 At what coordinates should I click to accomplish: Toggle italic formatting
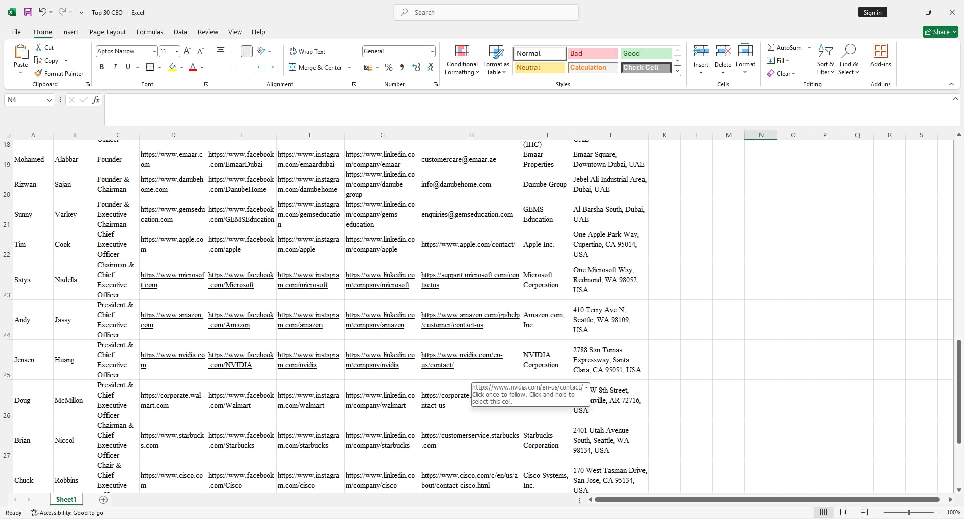[115, 67]
